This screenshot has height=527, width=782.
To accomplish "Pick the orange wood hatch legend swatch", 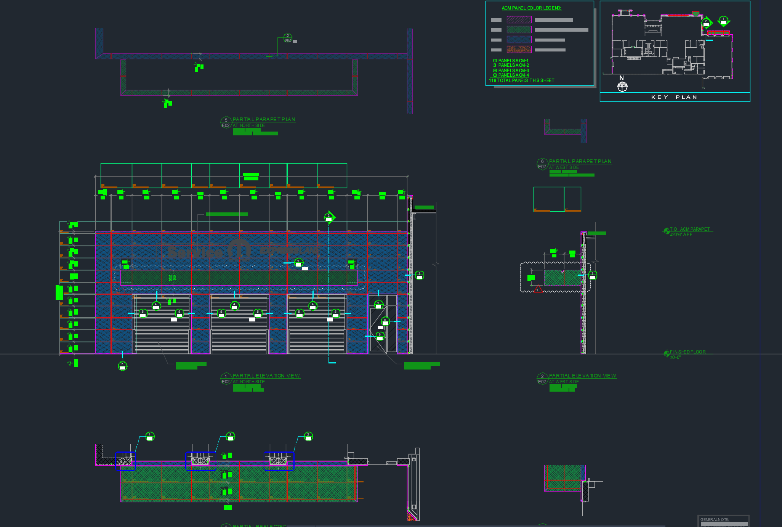I will click(x=519, y=50).
